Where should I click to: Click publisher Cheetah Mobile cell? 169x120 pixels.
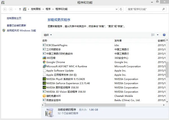(x=124, y=96)
